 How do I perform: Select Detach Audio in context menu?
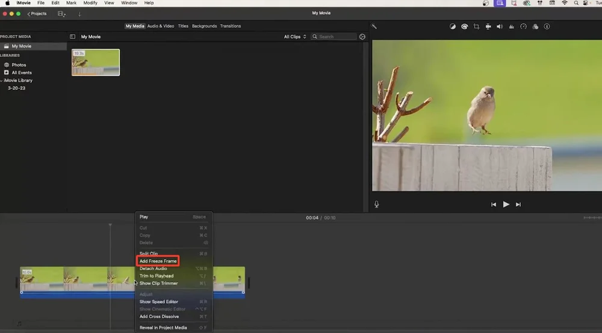pos(154,269)
